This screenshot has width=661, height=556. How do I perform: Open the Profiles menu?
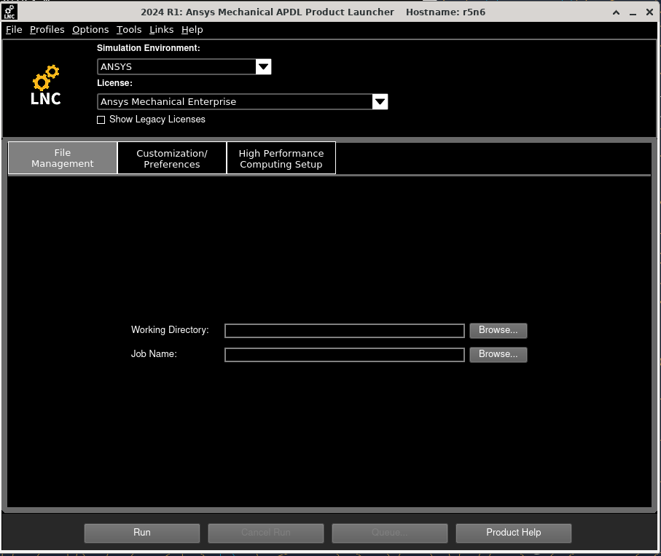pos(47,30)
